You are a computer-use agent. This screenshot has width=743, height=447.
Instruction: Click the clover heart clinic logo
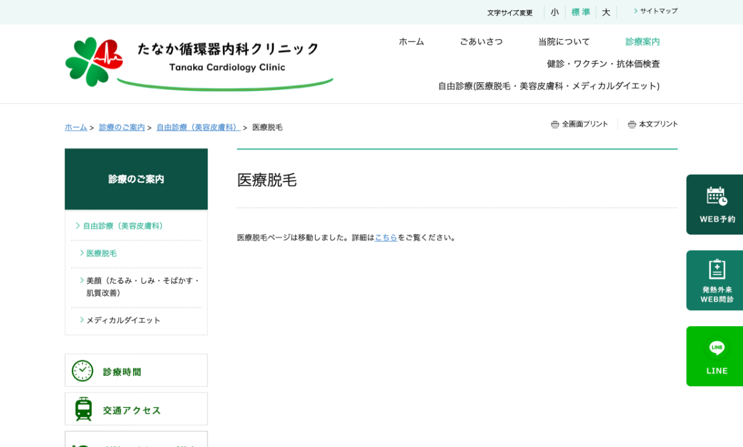[x=94, y=61]
